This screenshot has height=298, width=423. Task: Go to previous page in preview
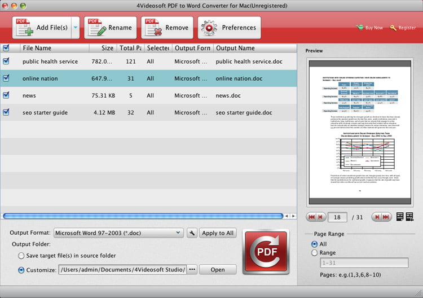[320, 217]
